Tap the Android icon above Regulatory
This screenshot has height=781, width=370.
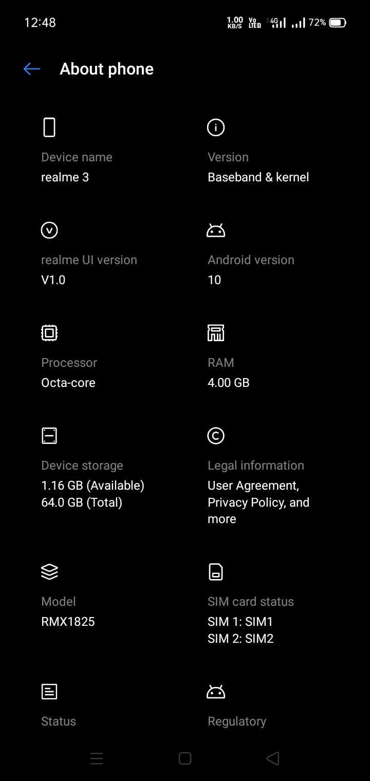pyautogui.click(x=216, y=692)
